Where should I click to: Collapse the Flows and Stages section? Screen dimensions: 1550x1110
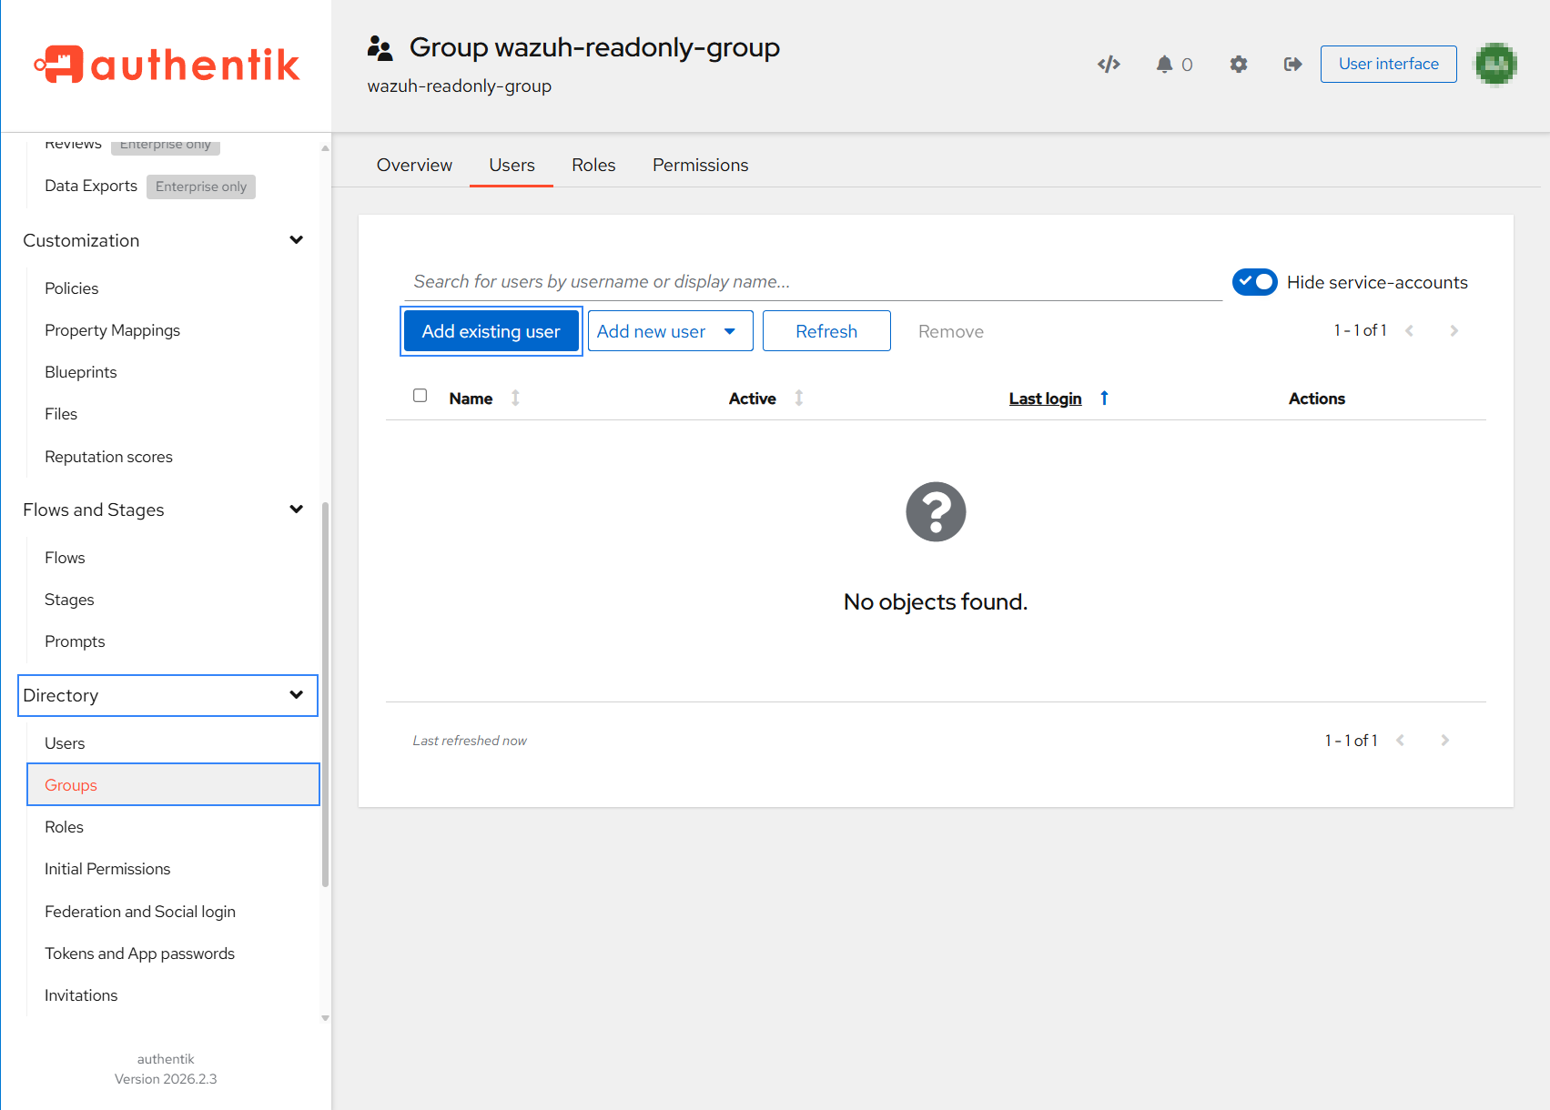(296, 510)
